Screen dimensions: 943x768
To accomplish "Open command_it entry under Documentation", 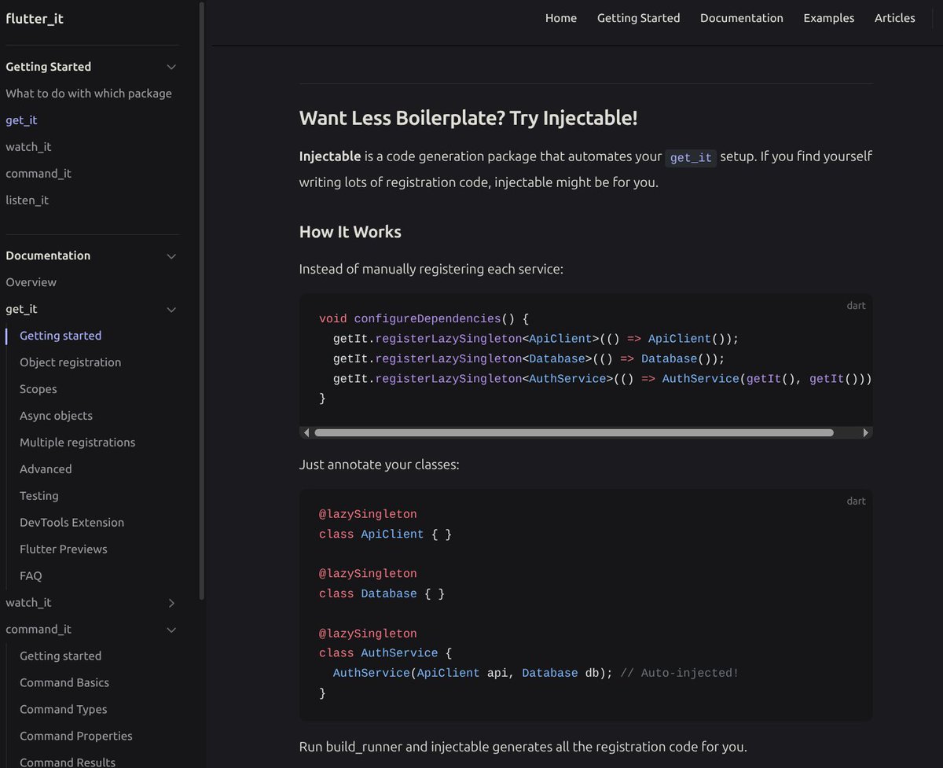I will tap(39, 630).
